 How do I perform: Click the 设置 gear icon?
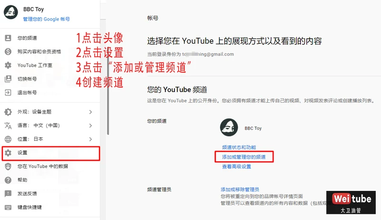click(8, 153)
